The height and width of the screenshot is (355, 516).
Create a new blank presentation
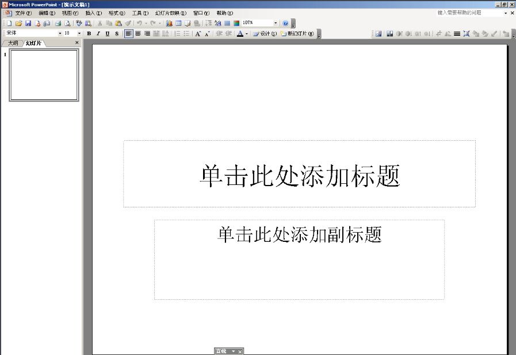pos(9,23)
